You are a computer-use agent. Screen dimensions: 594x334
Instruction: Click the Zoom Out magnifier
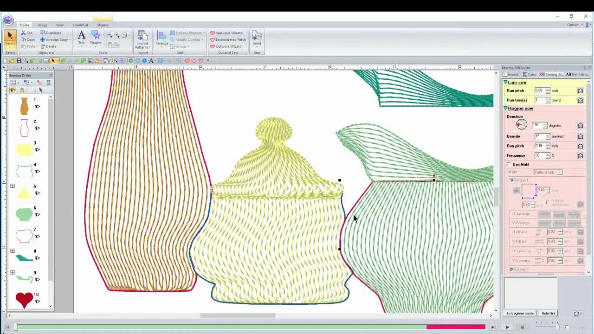point(117,35)
